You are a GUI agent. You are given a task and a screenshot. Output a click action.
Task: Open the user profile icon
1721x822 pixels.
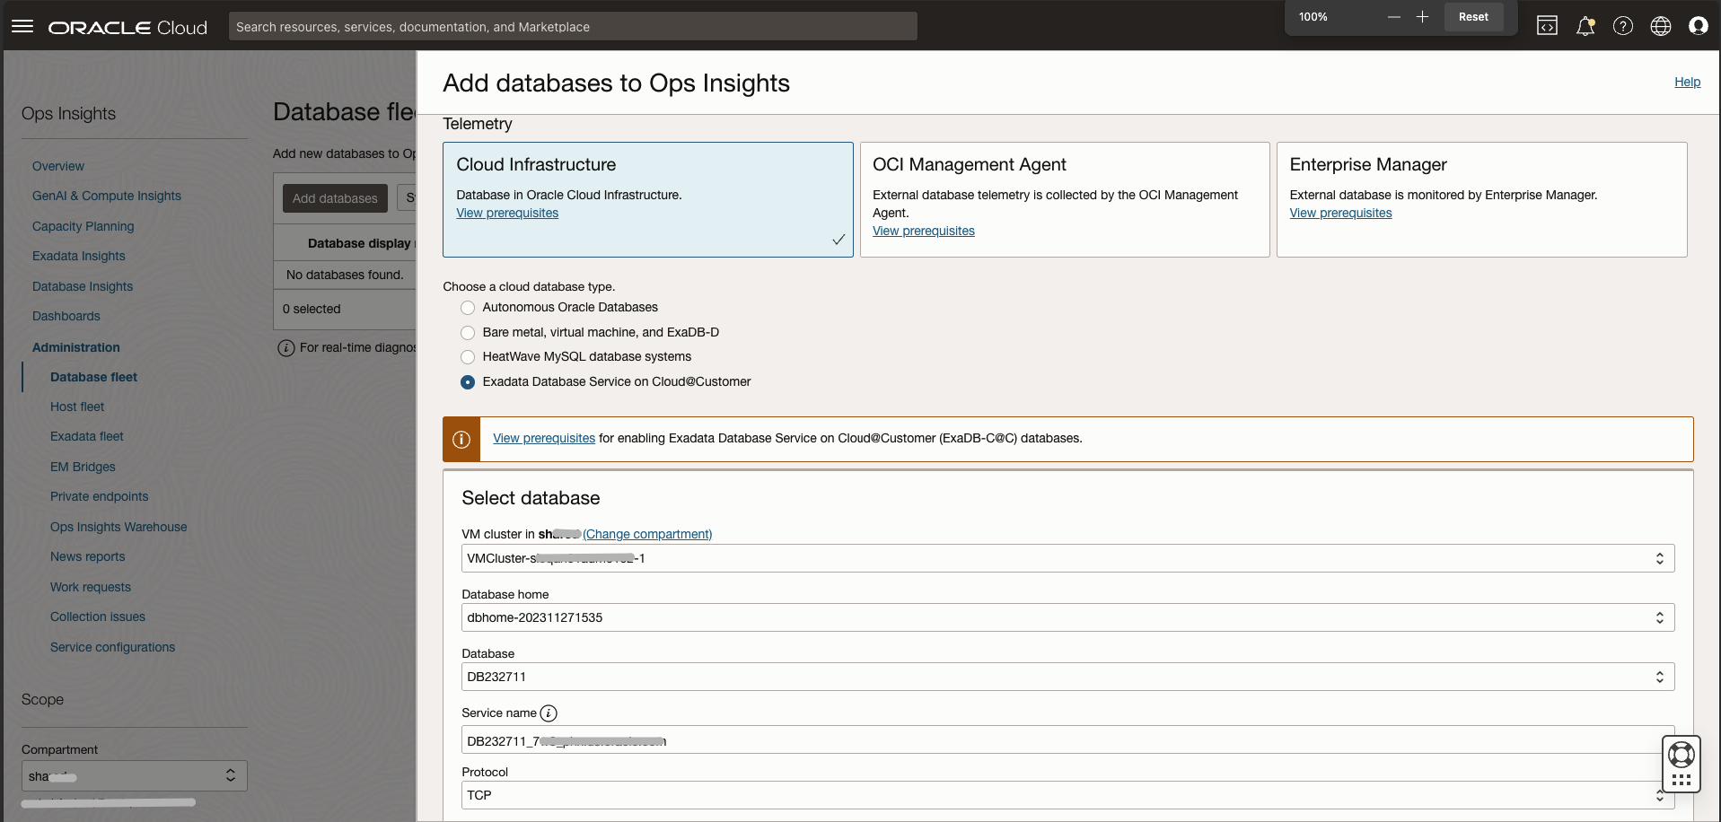click(x=1698, y=26)
